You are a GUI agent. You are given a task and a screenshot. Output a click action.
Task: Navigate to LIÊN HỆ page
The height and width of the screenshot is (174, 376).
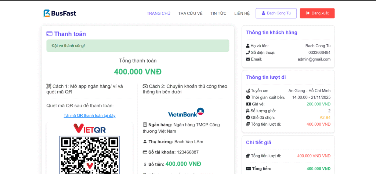tap(242, 14)
